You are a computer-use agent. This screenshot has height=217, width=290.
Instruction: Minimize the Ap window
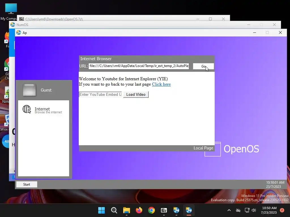pos(255,33)
